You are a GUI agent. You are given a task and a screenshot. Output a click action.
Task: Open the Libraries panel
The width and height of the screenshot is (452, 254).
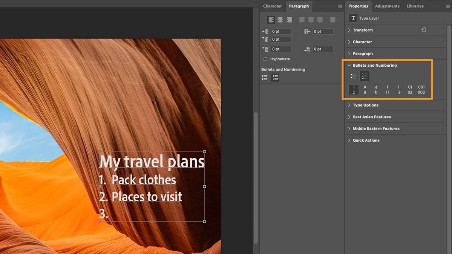pyautogui.click(x=415, y=6)
